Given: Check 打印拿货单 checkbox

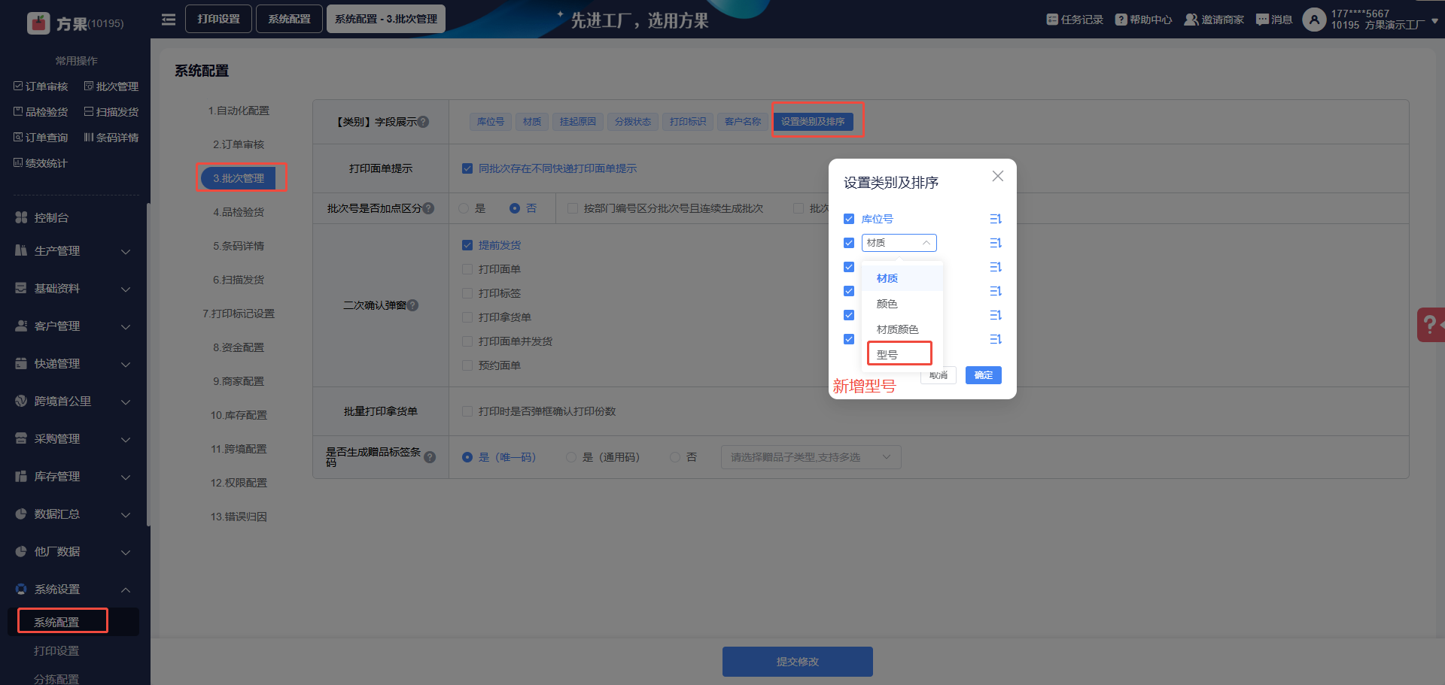Looking at the screenshot, I should [x=467, y=317].
